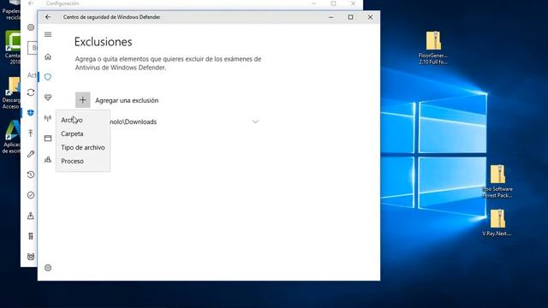The height and width of the screenshot is (308, 548).
Task: Click home gear icon in Configuración window
Action: coord(31,27)
